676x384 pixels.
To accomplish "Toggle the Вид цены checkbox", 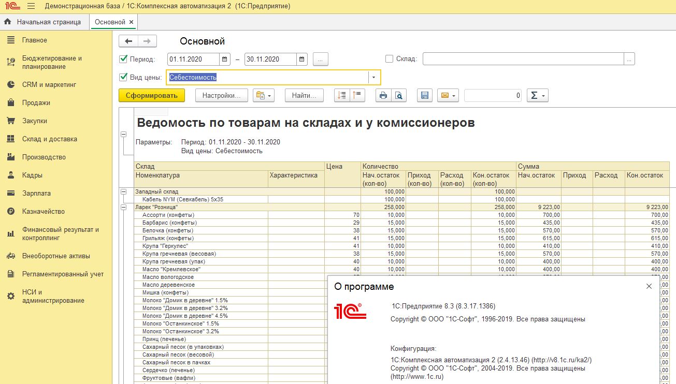I will point(123,77).
